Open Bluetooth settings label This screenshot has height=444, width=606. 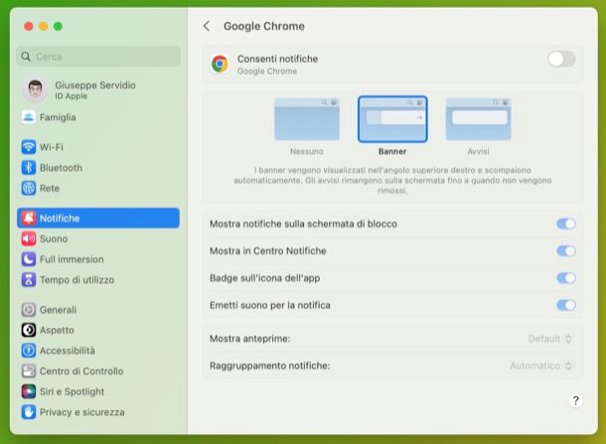61,168
